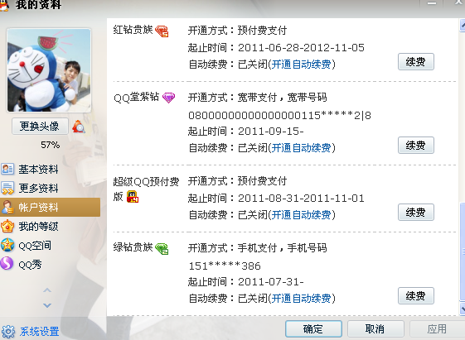Screen dimensions: 465x340
Task: Click the icon next to 更换头像 button
Action: pos(79,127)
